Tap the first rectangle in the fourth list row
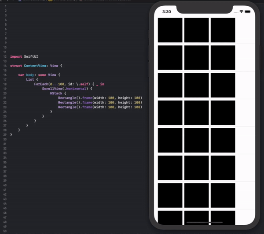The image size is (264, 234). coord(170,113)
